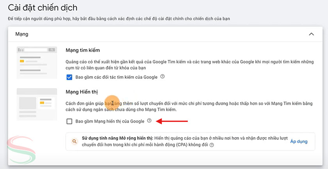Click the red arrow annotation
The width and height of the screenshot is (328, 169).
pos(172,121)
